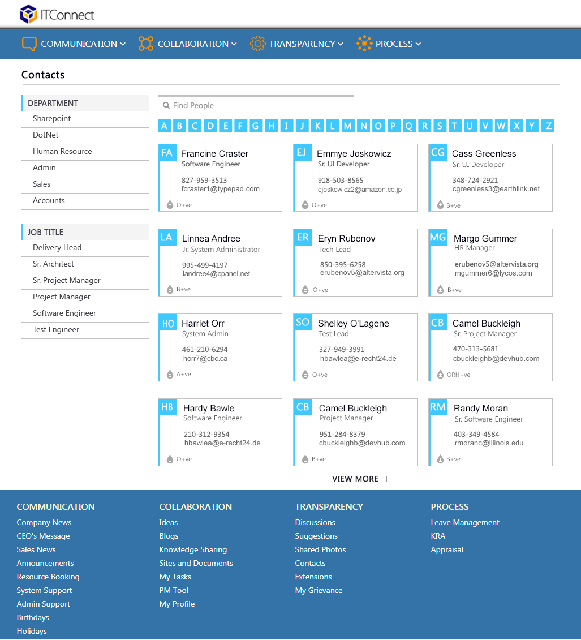Select the Human Resource department filter
The image size is (581, 640).
pyautogui.click(x=85, y=152)
